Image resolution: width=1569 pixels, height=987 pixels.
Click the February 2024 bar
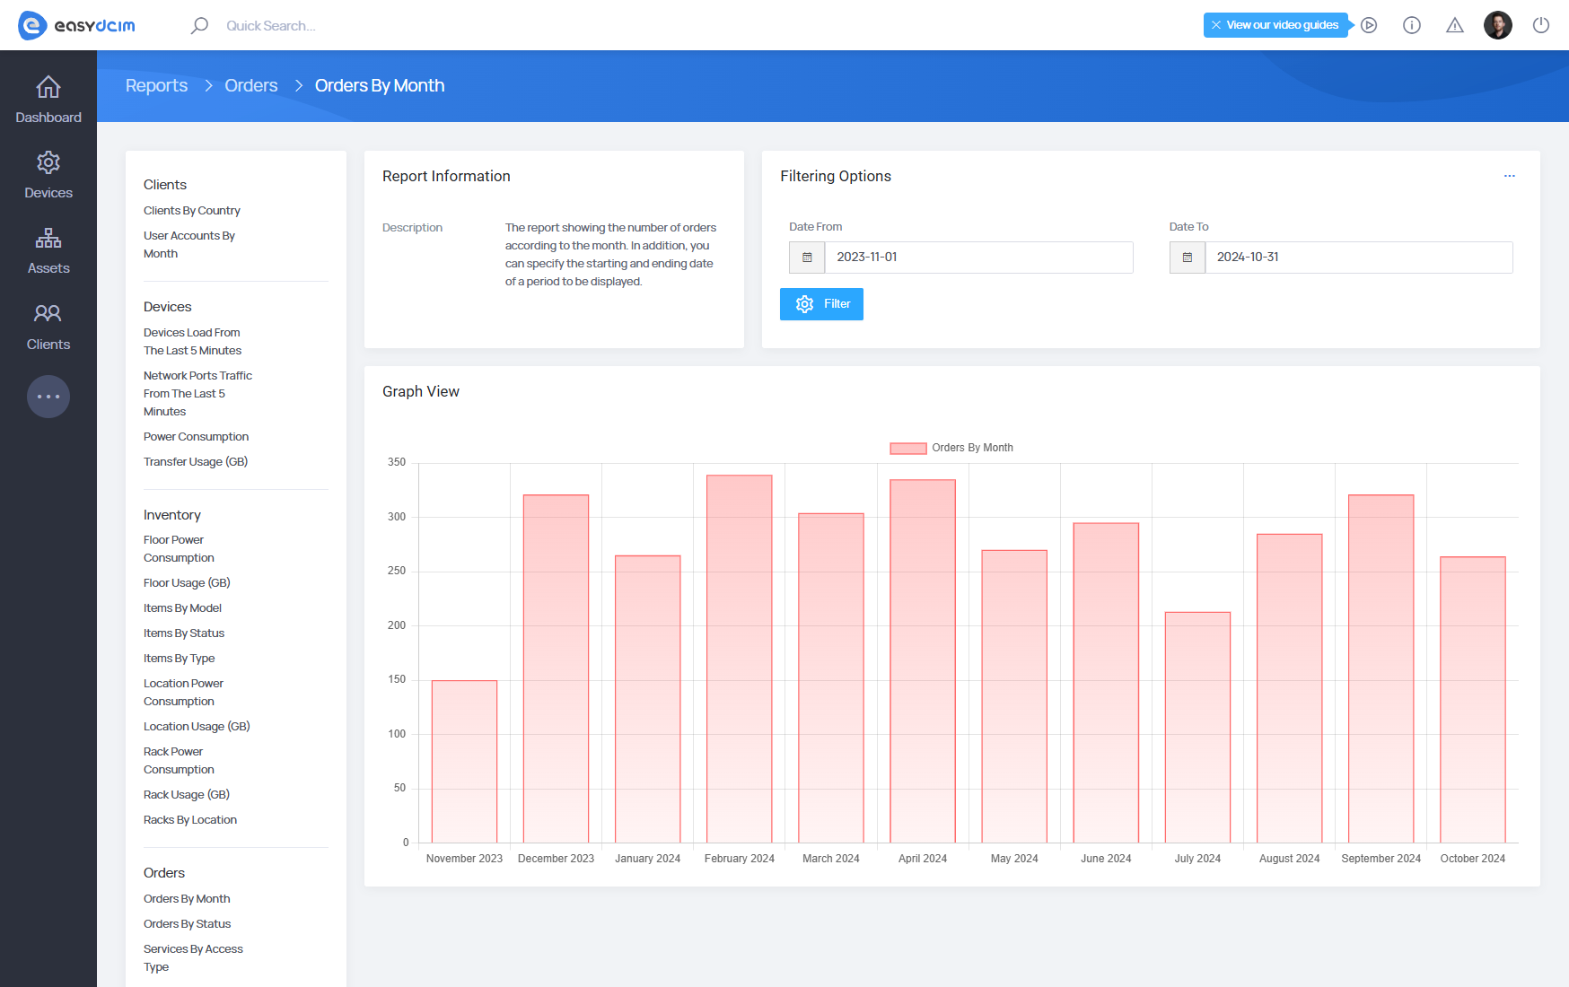739,658
